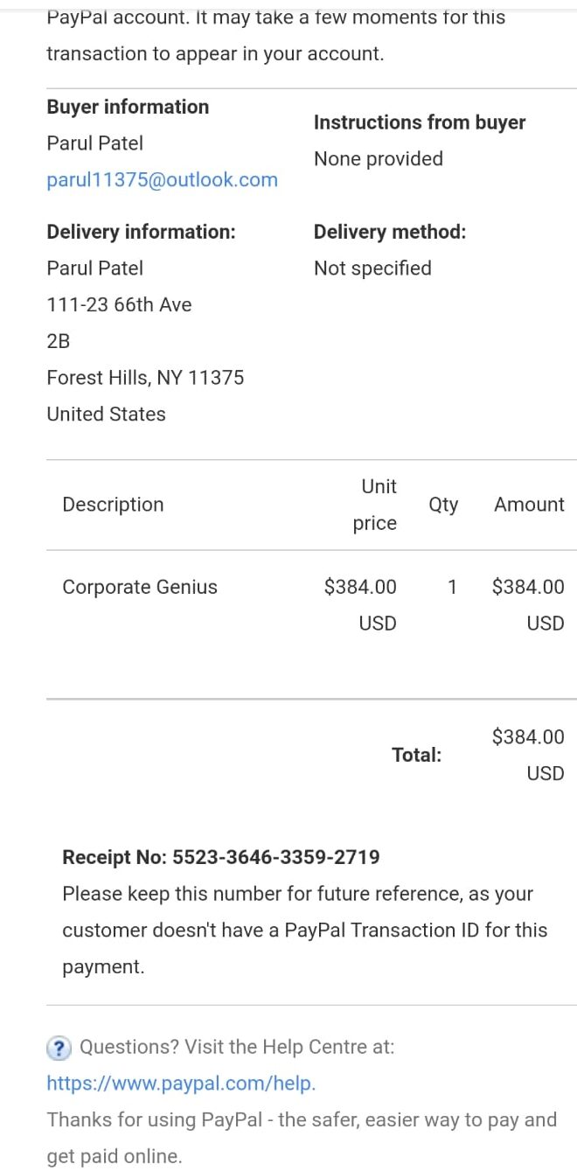This screenshot has height=1171, width=577.
Task: Click the Corporate Genius item description
Action: tap(140, 587)
